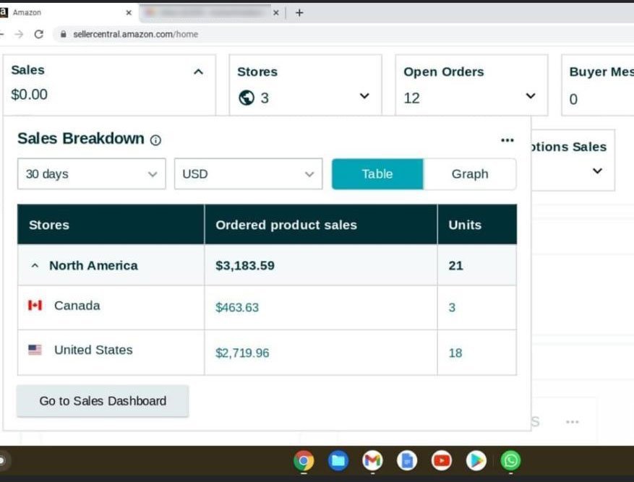
Task: Click the Sales Breakdown info icon
Action: coord(155,140)
